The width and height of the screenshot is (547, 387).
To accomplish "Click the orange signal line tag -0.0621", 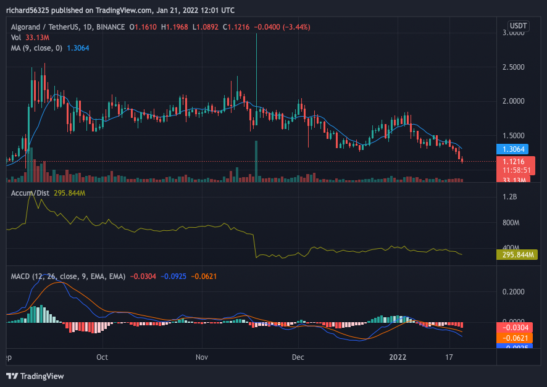I will click(514, 338).
